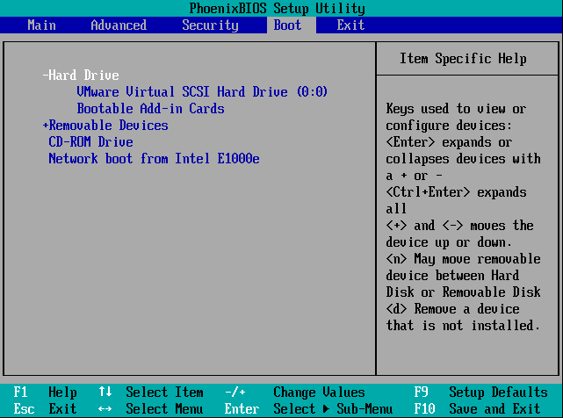Click the Esc Exit key hint

[x=46, y=408]
